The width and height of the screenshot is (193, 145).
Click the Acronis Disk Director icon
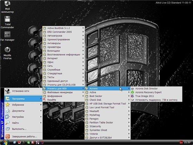pyautogui.click(x=132, y=88)
